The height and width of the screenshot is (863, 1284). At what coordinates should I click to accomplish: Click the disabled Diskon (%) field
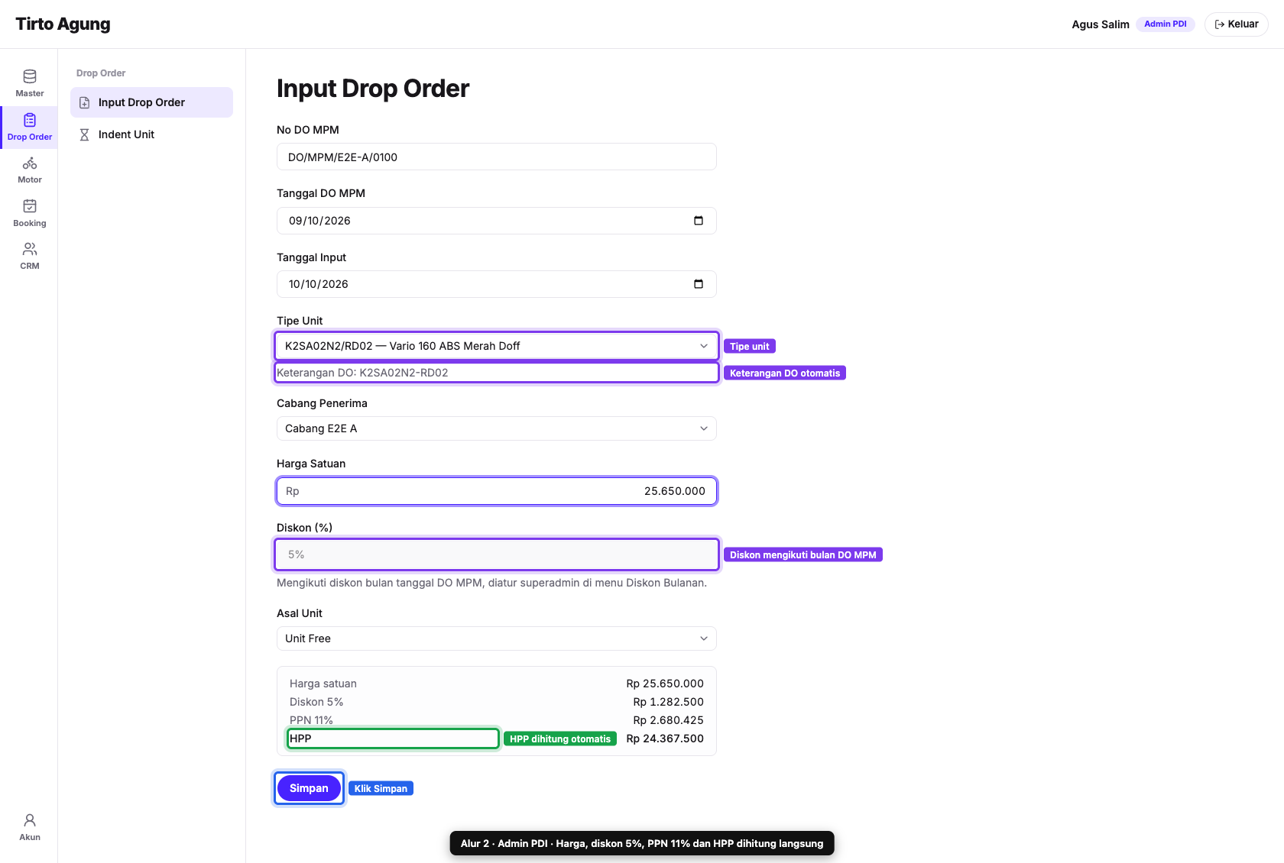pyautogui.click(x=497, y=554)
